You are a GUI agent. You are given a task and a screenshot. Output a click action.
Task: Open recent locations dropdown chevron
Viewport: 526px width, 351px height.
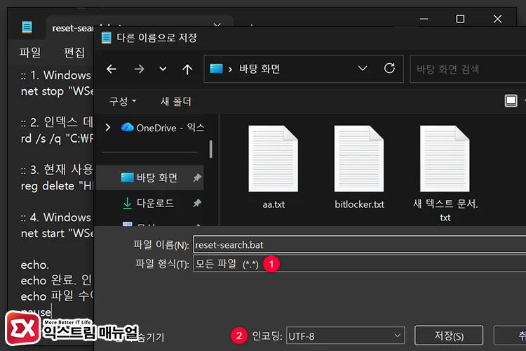point(163,69)
